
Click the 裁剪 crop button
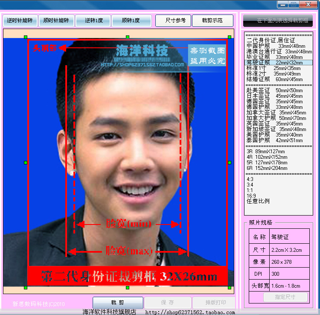point(118,303)
